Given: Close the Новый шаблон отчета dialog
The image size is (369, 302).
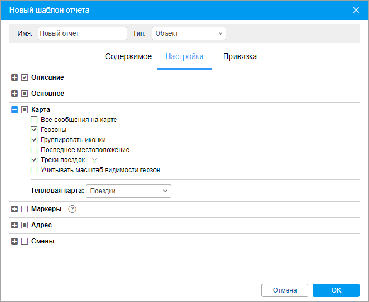Looking at the screenshot, I should click(357, 10).
